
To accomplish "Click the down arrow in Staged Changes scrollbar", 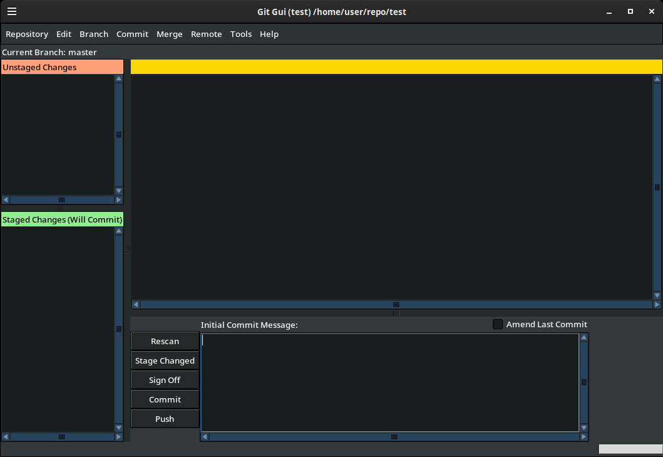I will tap(119, 428).
